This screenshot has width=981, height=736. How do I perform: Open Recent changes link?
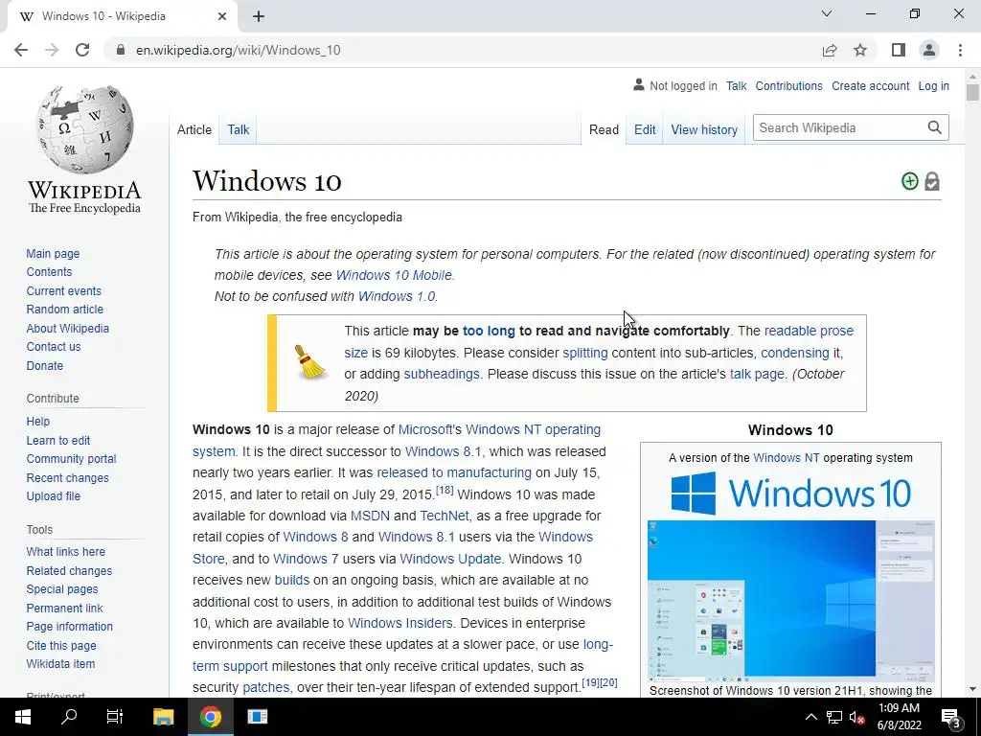point(68,478)
